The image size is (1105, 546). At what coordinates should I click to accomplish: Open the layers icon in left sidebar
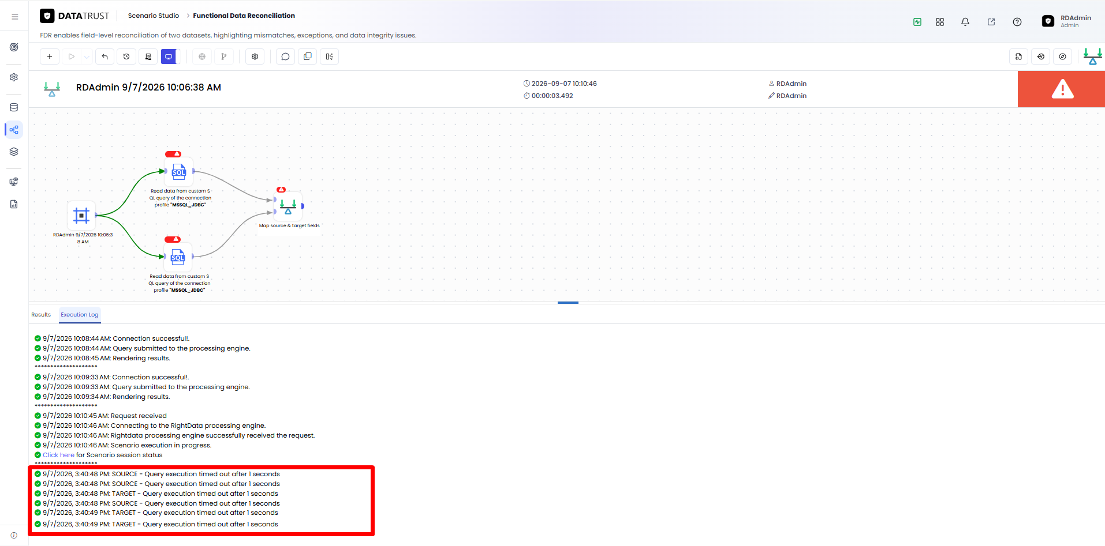click(x=14, y=152)
